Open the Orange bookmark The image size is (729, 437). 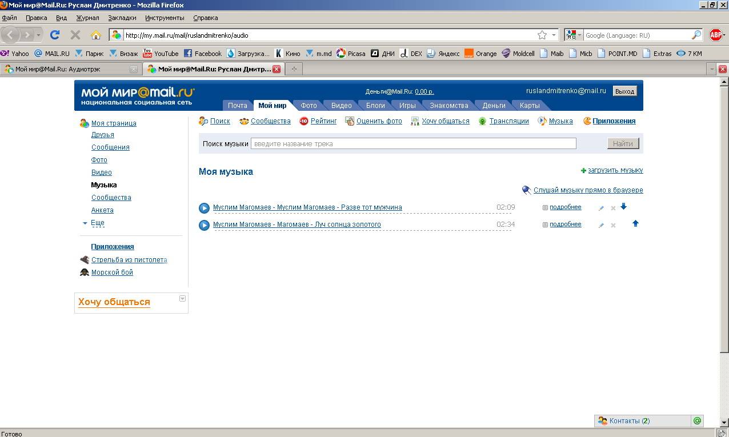480,53
